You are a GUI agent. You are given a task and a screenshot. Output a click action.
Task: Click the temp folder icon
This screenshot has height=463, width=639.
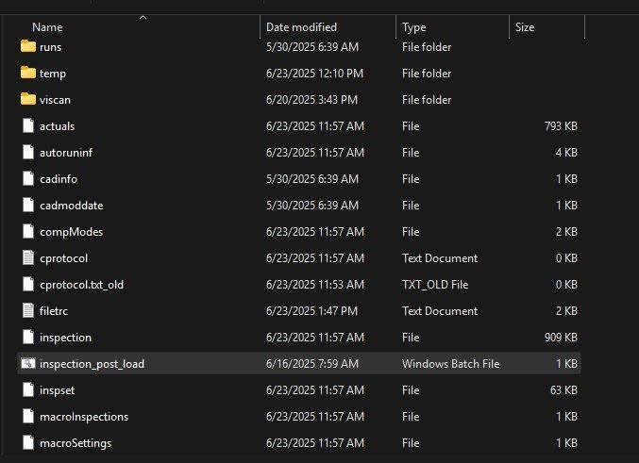(28, 73)
